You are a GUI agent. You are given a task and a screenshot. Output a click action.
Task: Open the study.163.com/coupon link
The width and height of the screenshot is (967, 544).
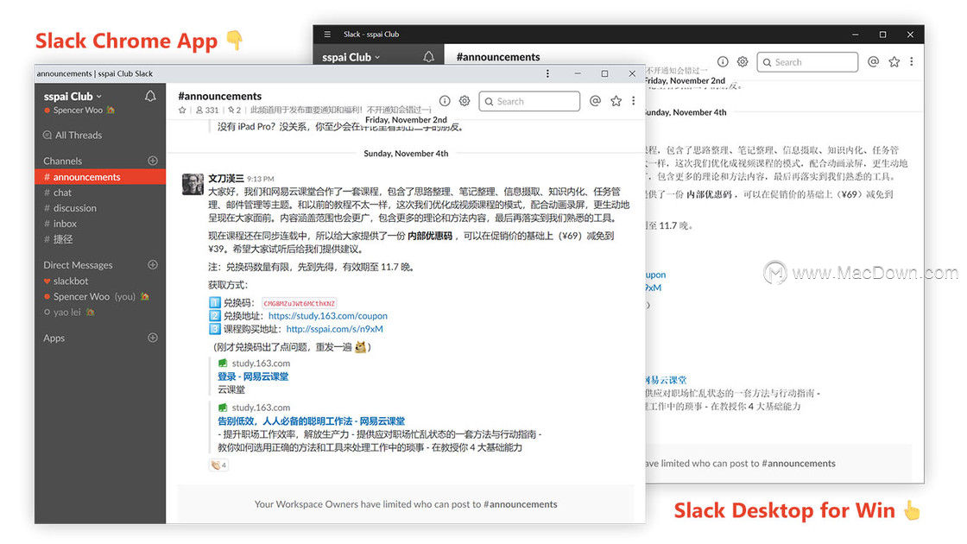point(328,316)
